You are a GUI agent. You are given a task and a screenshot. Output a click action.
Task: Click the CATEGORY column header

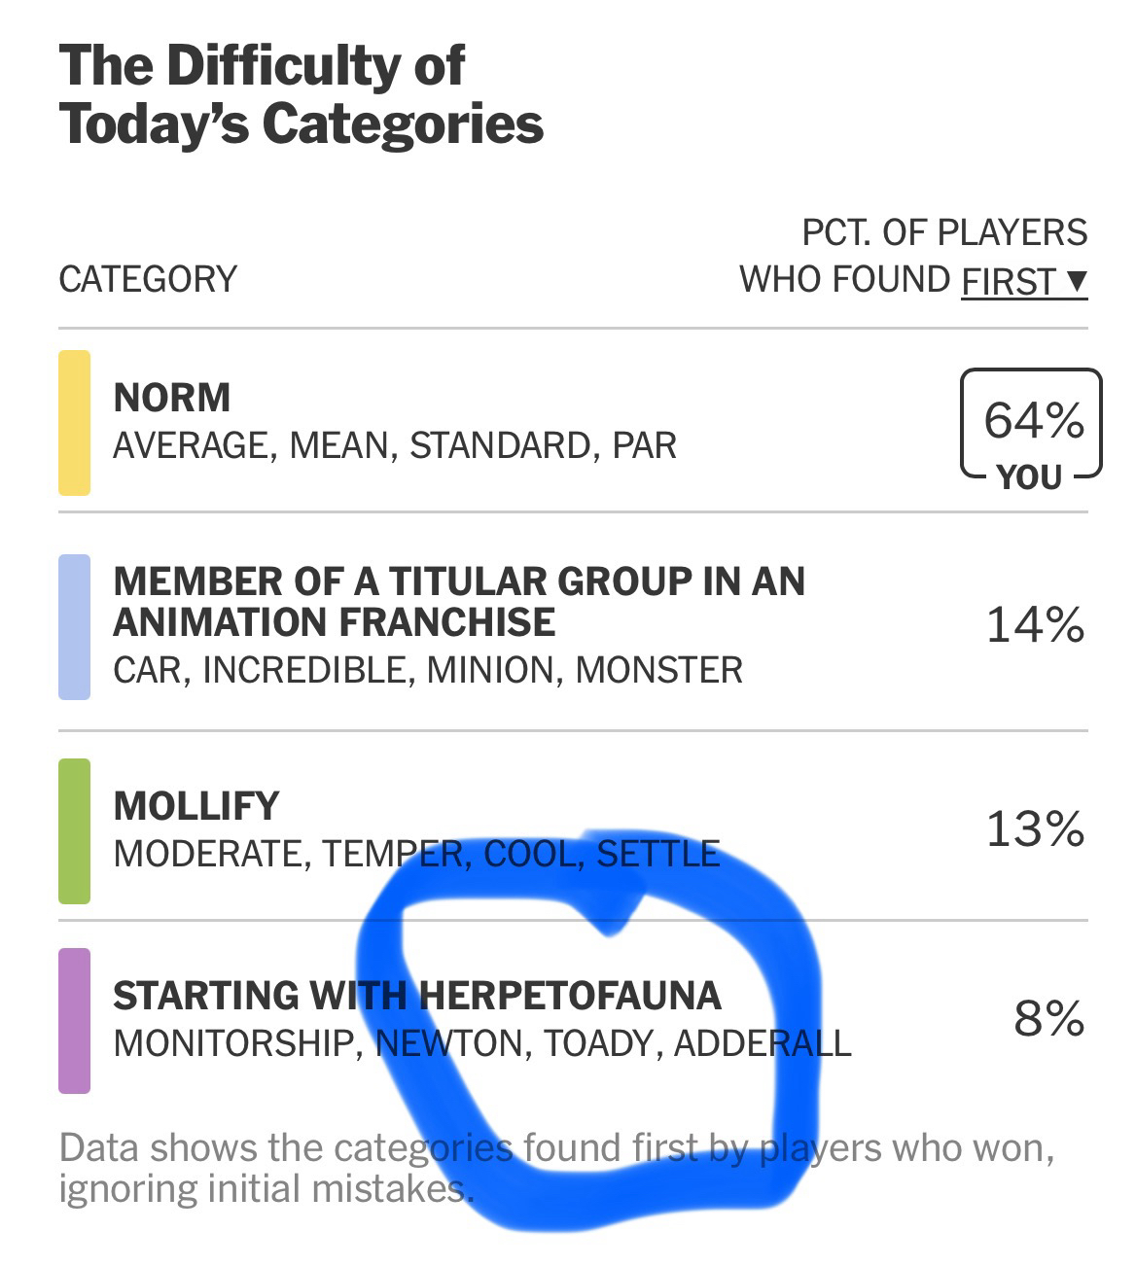[148, 279]
